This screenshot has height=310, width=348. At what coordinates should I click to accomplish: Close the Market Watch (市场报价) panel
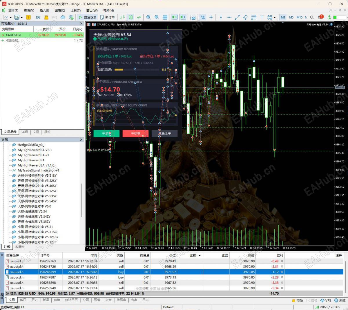(81, 23)
